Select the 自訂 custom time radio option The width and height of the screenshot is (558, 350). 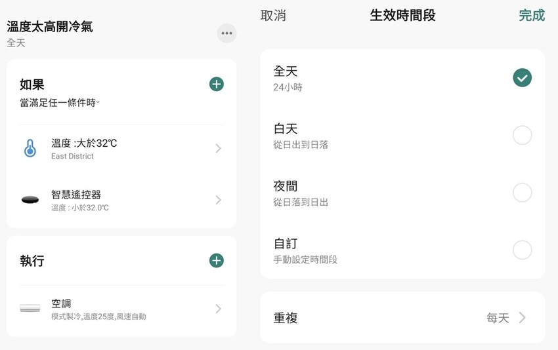(x=522, y=250)
